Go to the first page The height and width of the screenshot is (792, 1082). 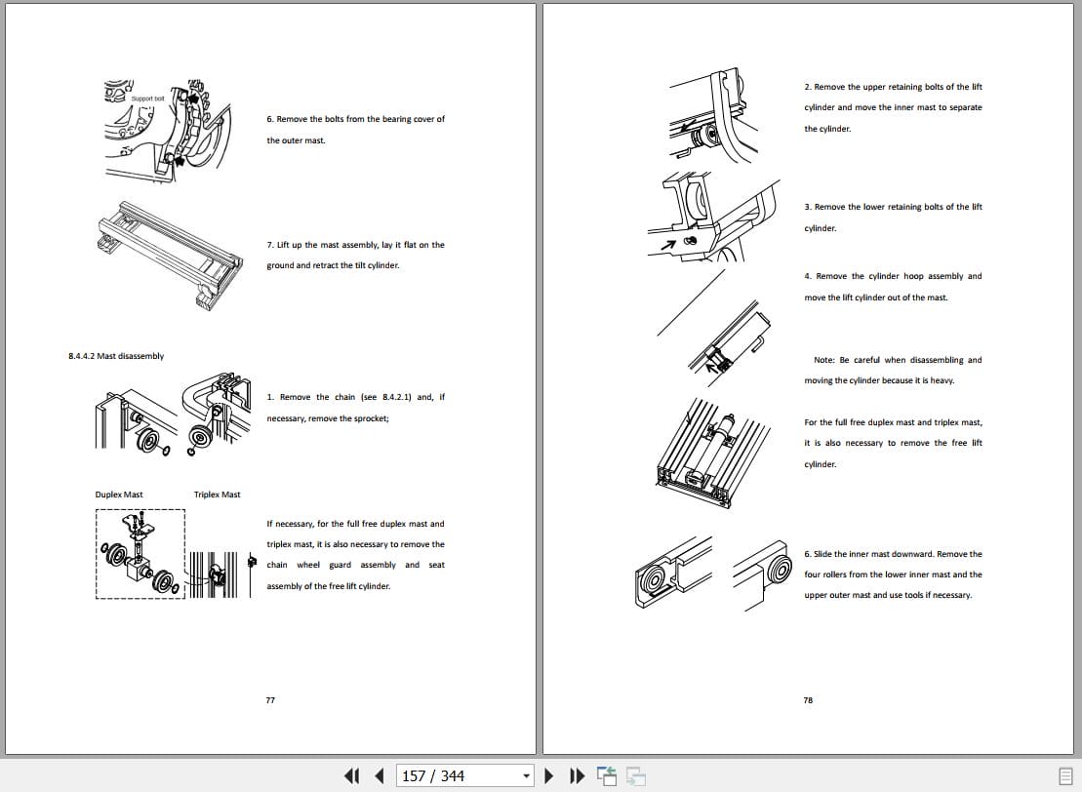[x=351, y=775]
